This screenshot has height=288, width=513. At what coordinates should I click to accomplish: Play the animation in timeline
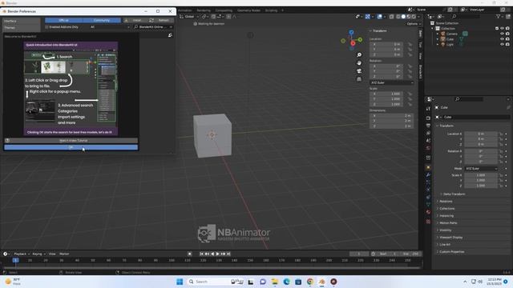[x=217, y=254]
